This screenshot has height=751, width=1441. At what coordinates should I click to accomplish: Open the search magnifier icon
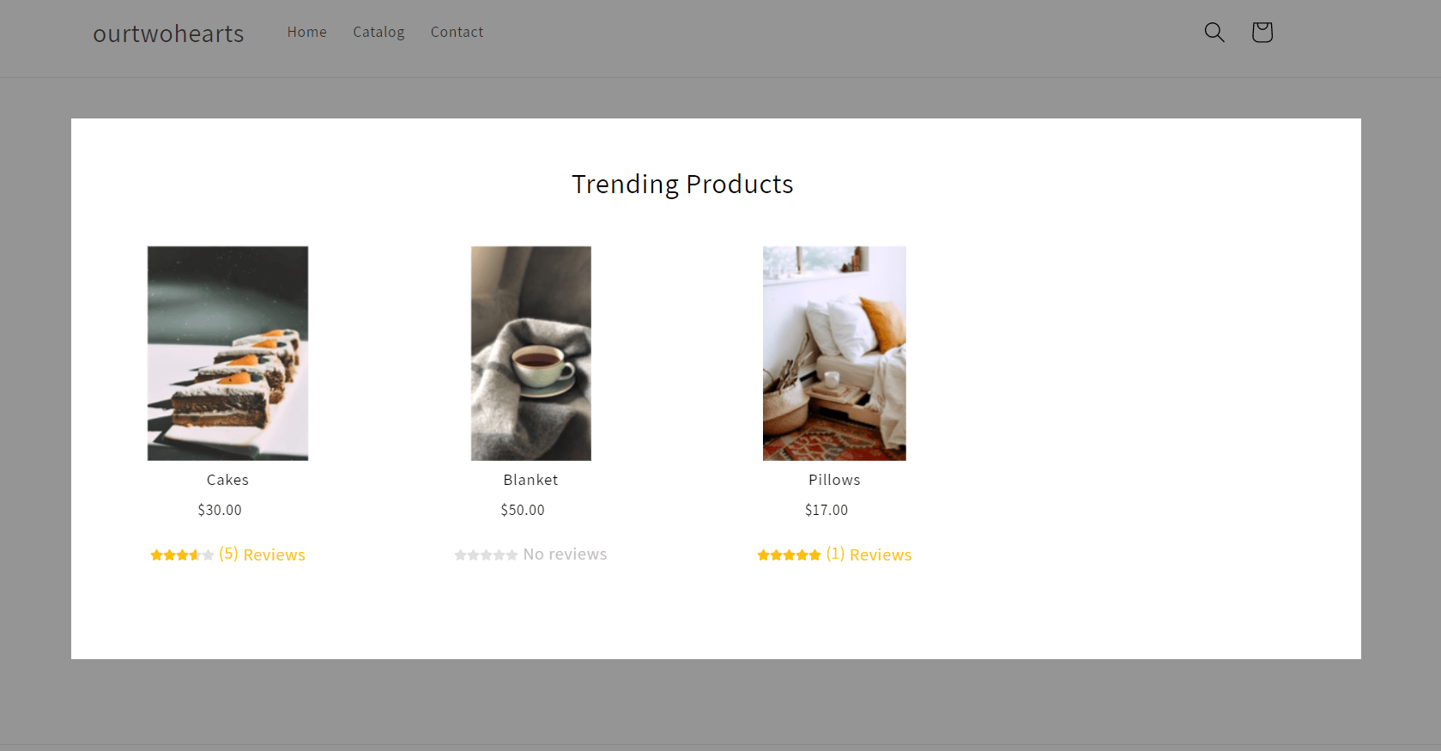click(x=1214, y=33)
